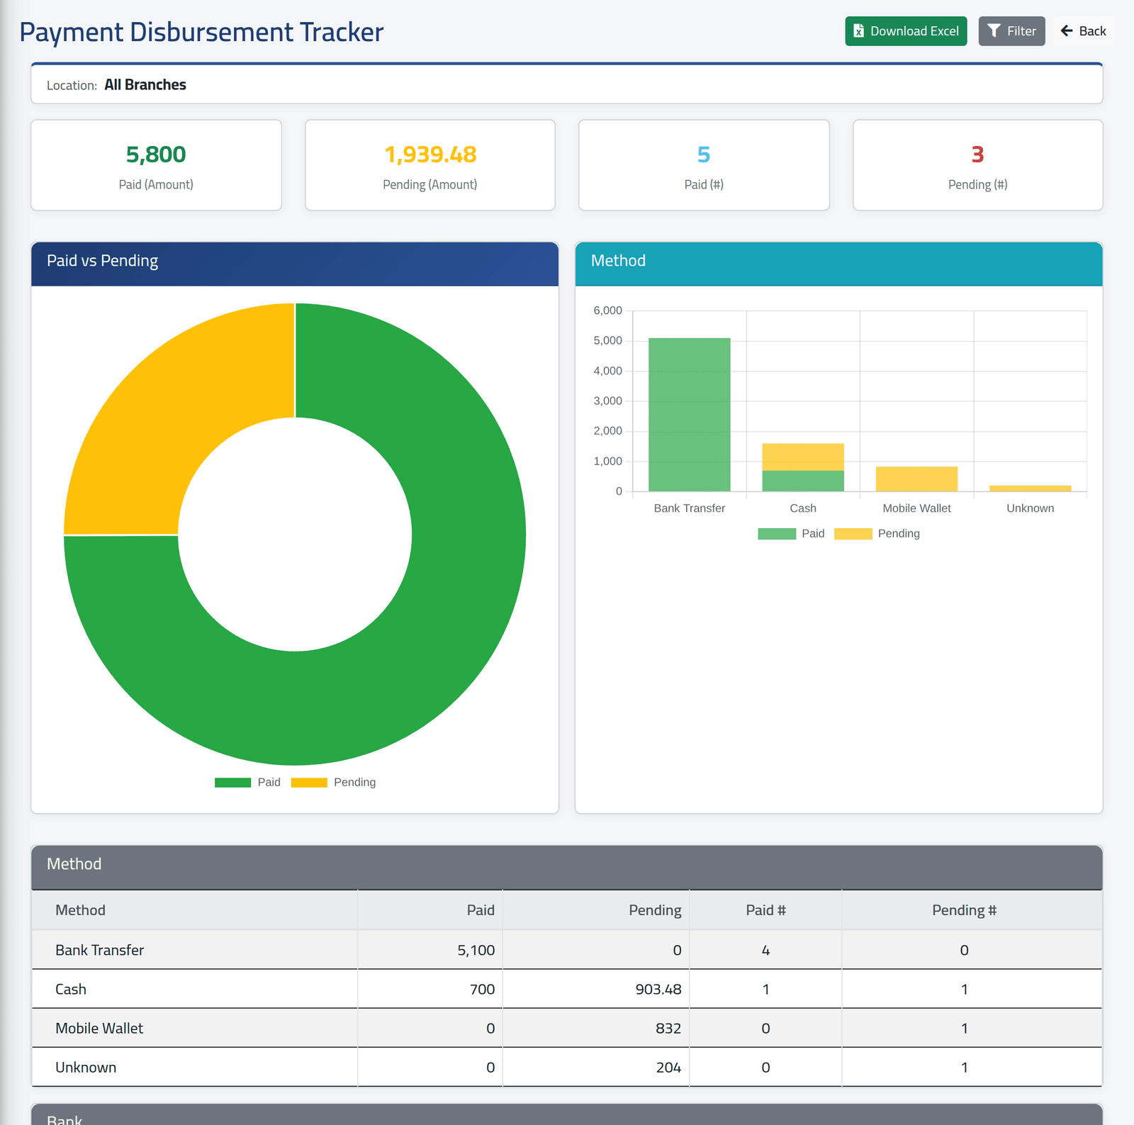1134x1125 pixels.
Task: Toggle Paid legend in Method bar chart
Action: point(791,534)
